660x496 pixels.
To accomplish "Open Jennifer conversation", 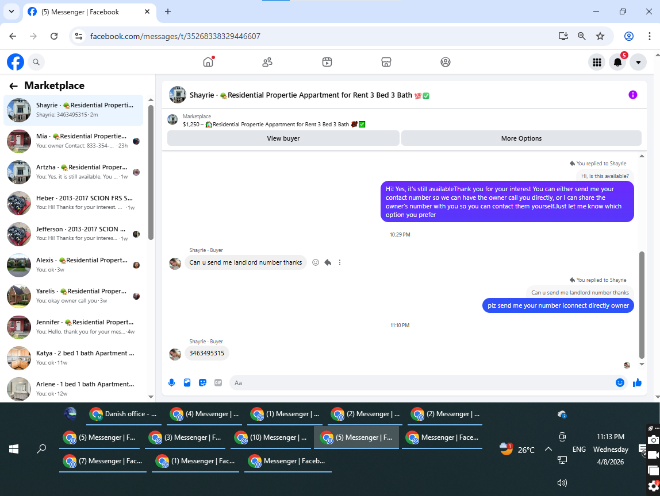I will click(73, 327).
